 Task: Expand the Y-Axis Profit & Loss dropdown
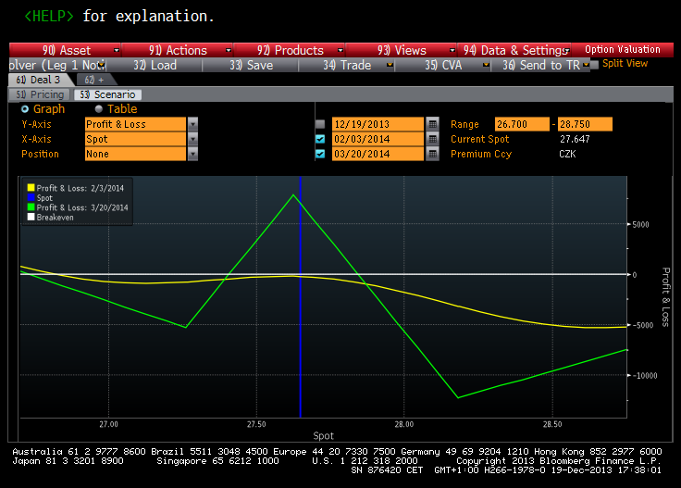(192, 124)
